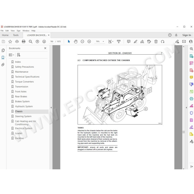
Task: Rotate the page view icon
Action: click(163, 42)
